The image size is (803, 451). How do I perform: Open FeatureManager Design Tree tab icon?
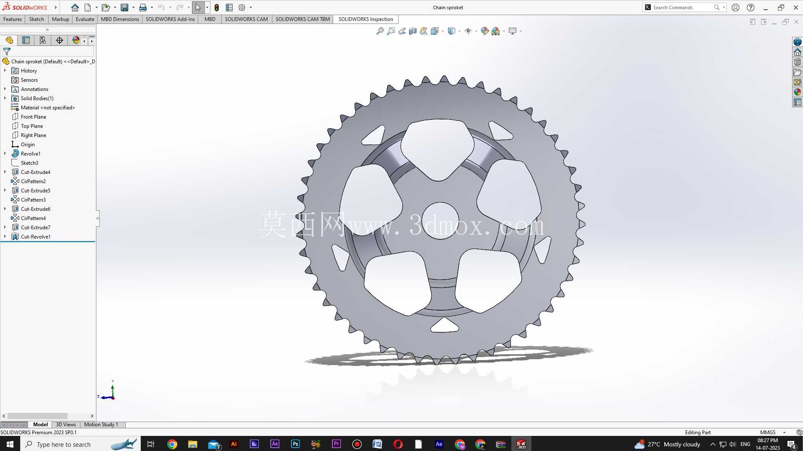(9, 40)
